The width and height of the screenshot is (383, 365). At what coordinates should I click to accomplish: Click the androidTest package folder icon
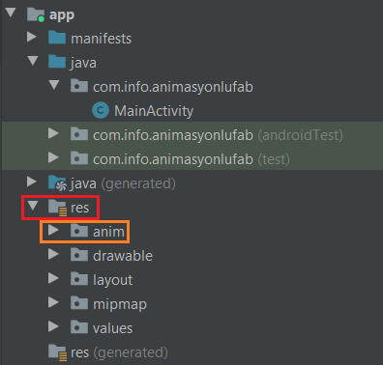pos(79,134)
